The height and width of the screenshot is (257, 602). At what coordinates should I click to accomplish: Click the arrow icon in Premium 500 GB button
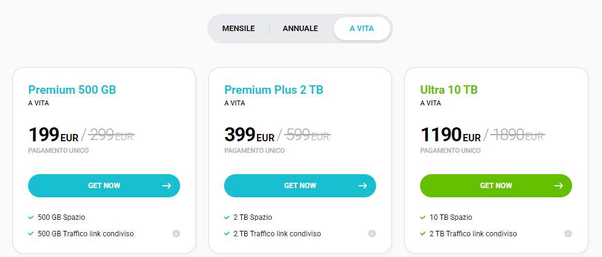pyautogui.click(x=167, y=186)
